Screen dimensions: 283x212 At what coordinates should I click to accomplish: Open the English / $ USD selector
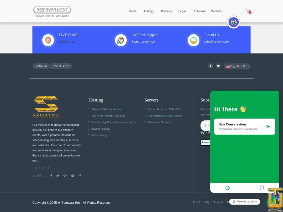pyautogui.click(x=237, y=66)
